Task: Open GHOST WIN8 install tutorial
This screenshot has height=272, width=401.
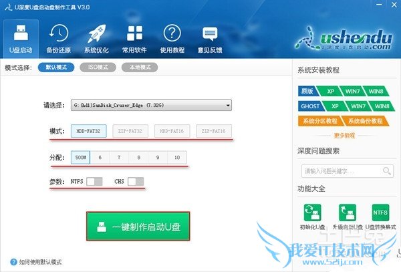Action: coord(382,106)
